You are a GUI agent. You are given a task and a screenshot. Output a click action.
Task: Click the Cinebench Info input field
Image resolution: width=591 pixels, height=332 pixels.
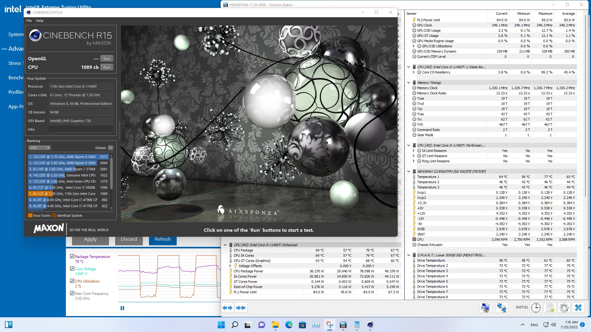pyautogui.click(x=81, y=129)
